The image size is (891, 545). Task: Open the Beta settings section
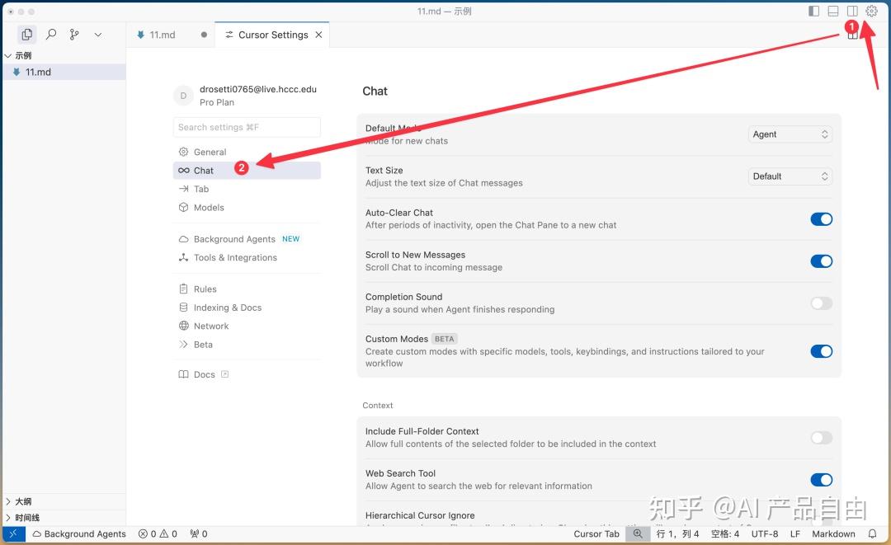pyautogui.click(x=247, y=344)
